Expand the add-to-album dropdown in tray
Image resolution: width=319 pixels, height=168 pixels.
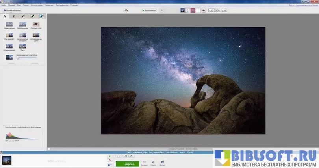(109, 165)
